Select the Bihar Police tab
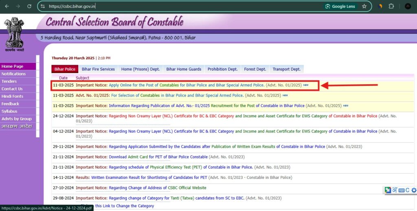Viewport: 417px width, 211px height. [x=65, y=69]
